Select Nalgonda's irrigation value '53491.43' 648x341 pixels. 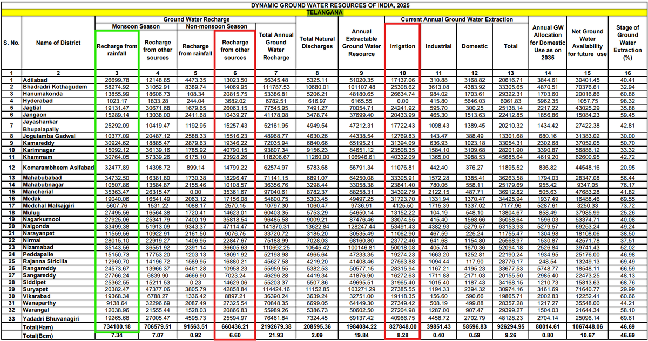click(403, 227)
